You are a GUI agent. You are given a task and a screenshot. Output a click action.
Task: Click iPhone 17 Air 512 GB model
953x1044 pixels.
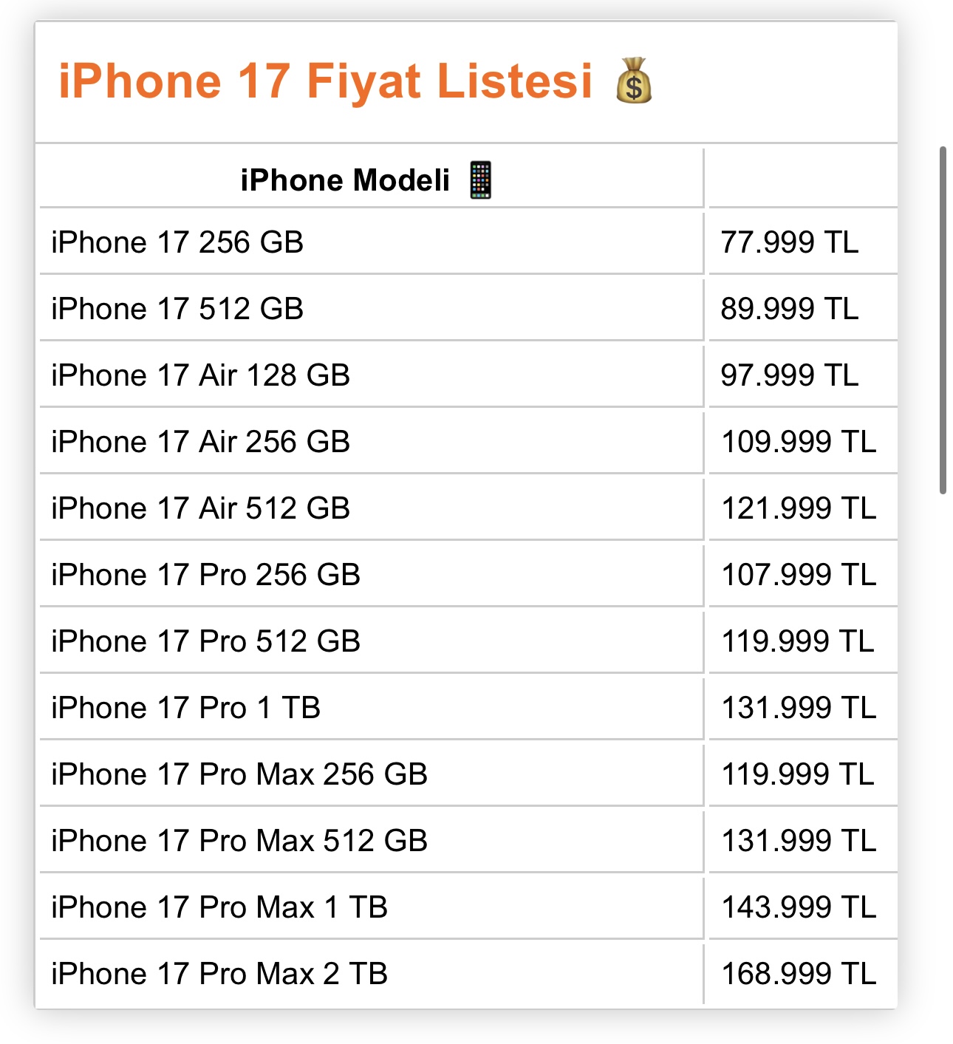coord(200,508)
